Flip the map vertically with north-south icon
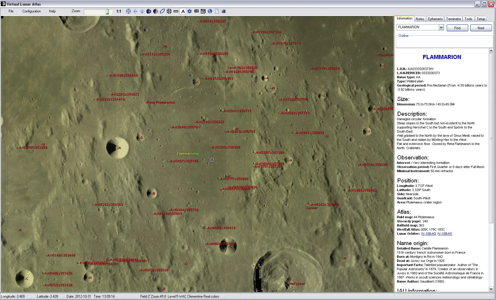The width and height of the screenshot is (496, 300). [x=135, y=11]
